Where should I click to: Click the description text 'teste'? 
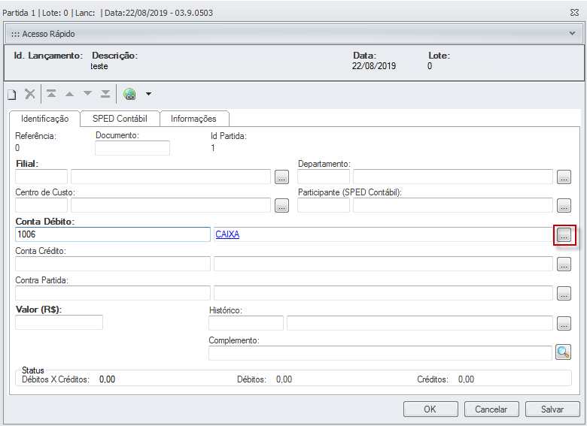pyautogui.click(x=99, y=66)
